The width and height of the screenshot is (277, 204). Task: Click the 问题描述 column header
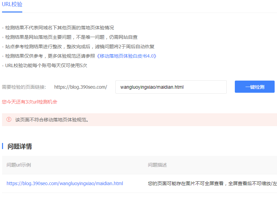[157, 165]
